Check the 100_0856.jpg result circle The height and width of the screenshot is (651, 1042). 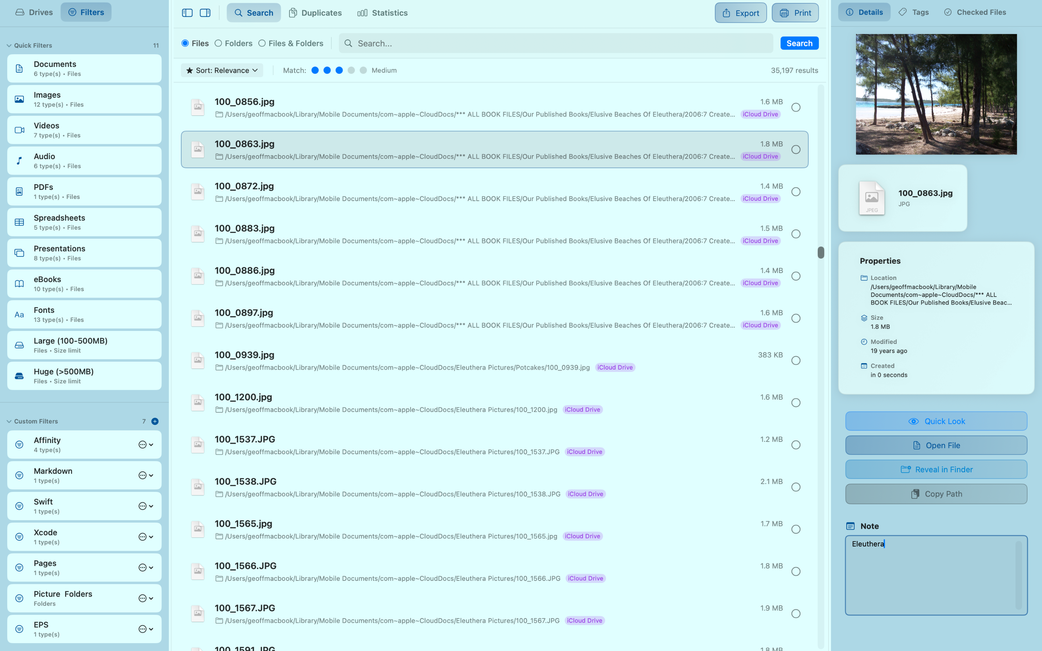click(796, 107)
